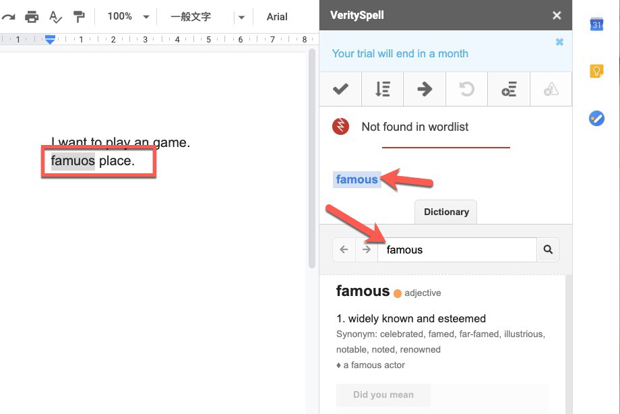This screenshot has height=414, width=620.
Task: Expand the paragraph style dropdown
Action: [241, 16]
